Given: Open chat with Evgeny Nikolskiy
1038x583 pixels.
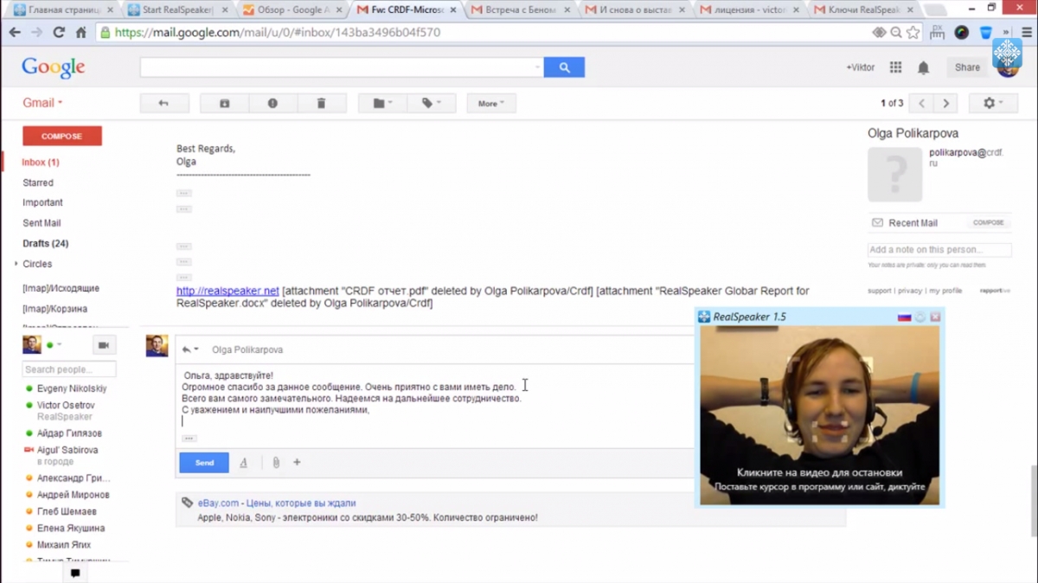Looking at the screenshot, I should click(72, 388).
